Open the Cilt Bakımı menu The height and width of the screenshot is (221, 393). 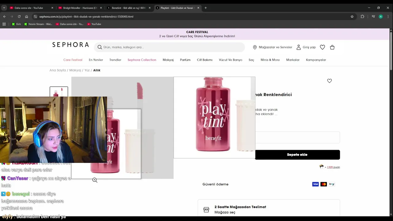[x=205, y=60]
